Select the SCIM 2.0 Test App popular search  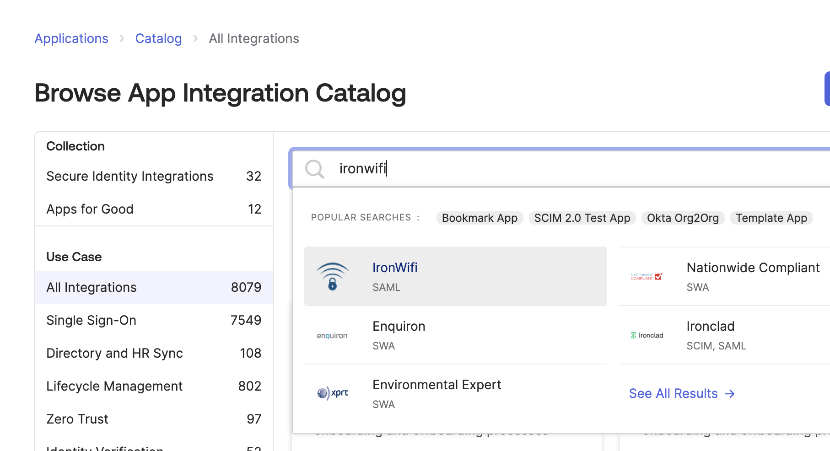(x=582, y=218)
